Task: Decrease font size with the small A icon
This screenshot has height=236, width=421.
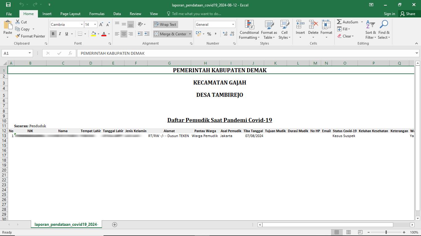Action: (108, 24)
